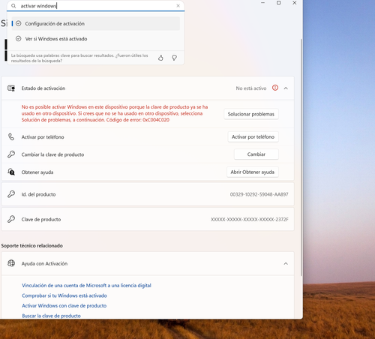
Task: Click check icon of Configuración de activación
Action: tap(19, 23)
